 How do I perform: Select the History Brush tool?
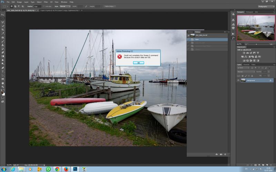[3, 49]
